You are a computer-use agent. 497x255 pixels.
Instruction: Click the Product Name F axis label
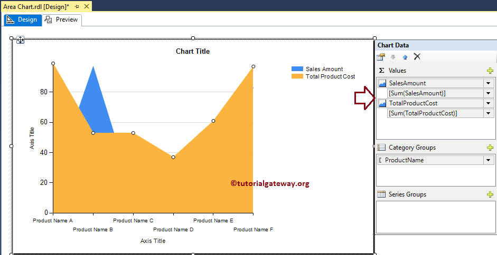[254, 229]
